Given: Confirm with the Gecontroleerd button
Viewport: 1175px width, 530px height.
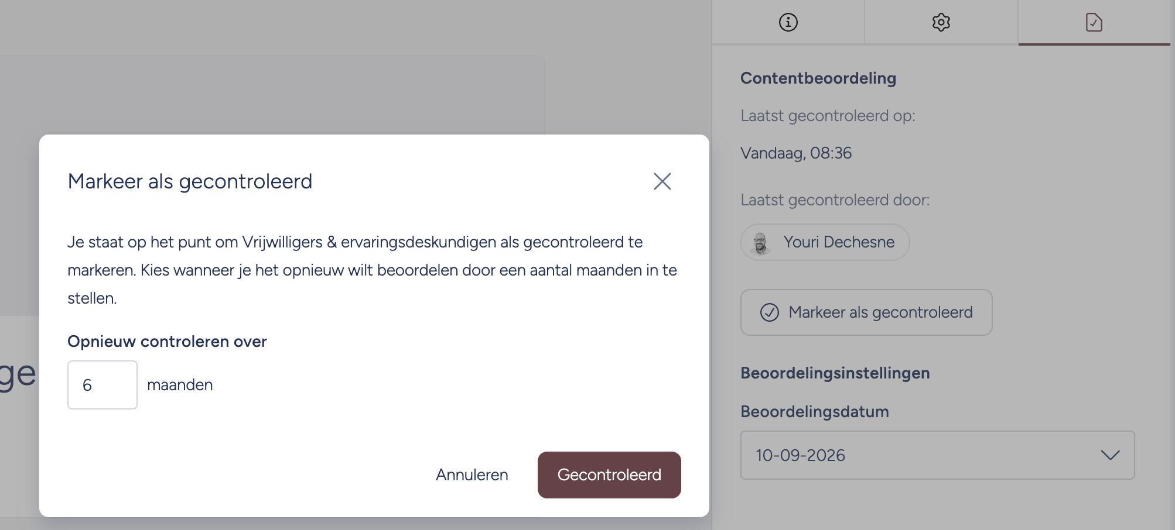Looking at the screenshot, I should point(609,475).
